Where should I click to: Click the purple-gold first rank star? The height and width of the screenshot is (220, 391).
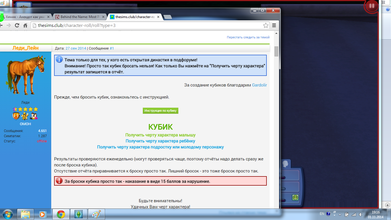15,109
